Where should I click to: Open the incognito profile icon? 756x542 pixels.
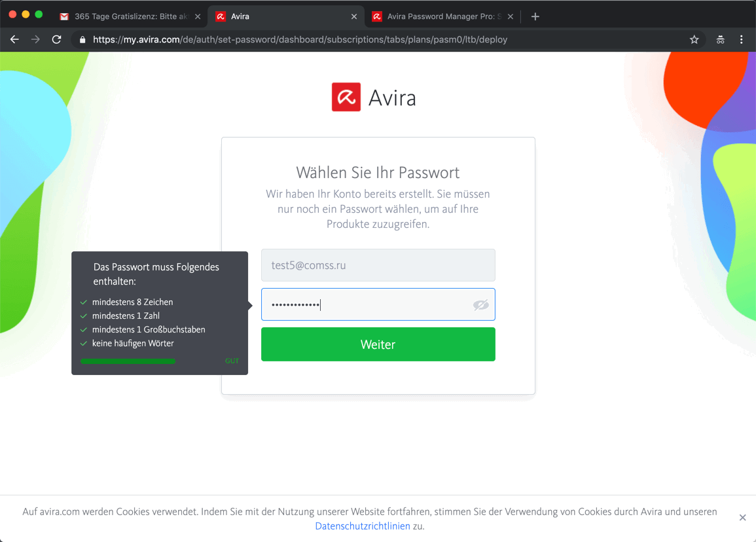pyautogui.click(x=720, y=39)
